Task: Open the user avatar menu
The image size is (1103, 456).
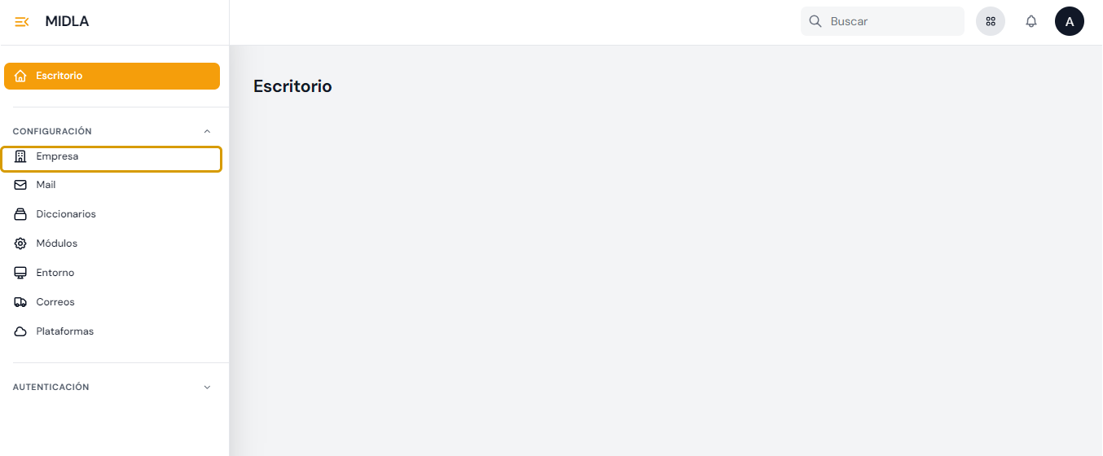Action: click(1070, 21)
